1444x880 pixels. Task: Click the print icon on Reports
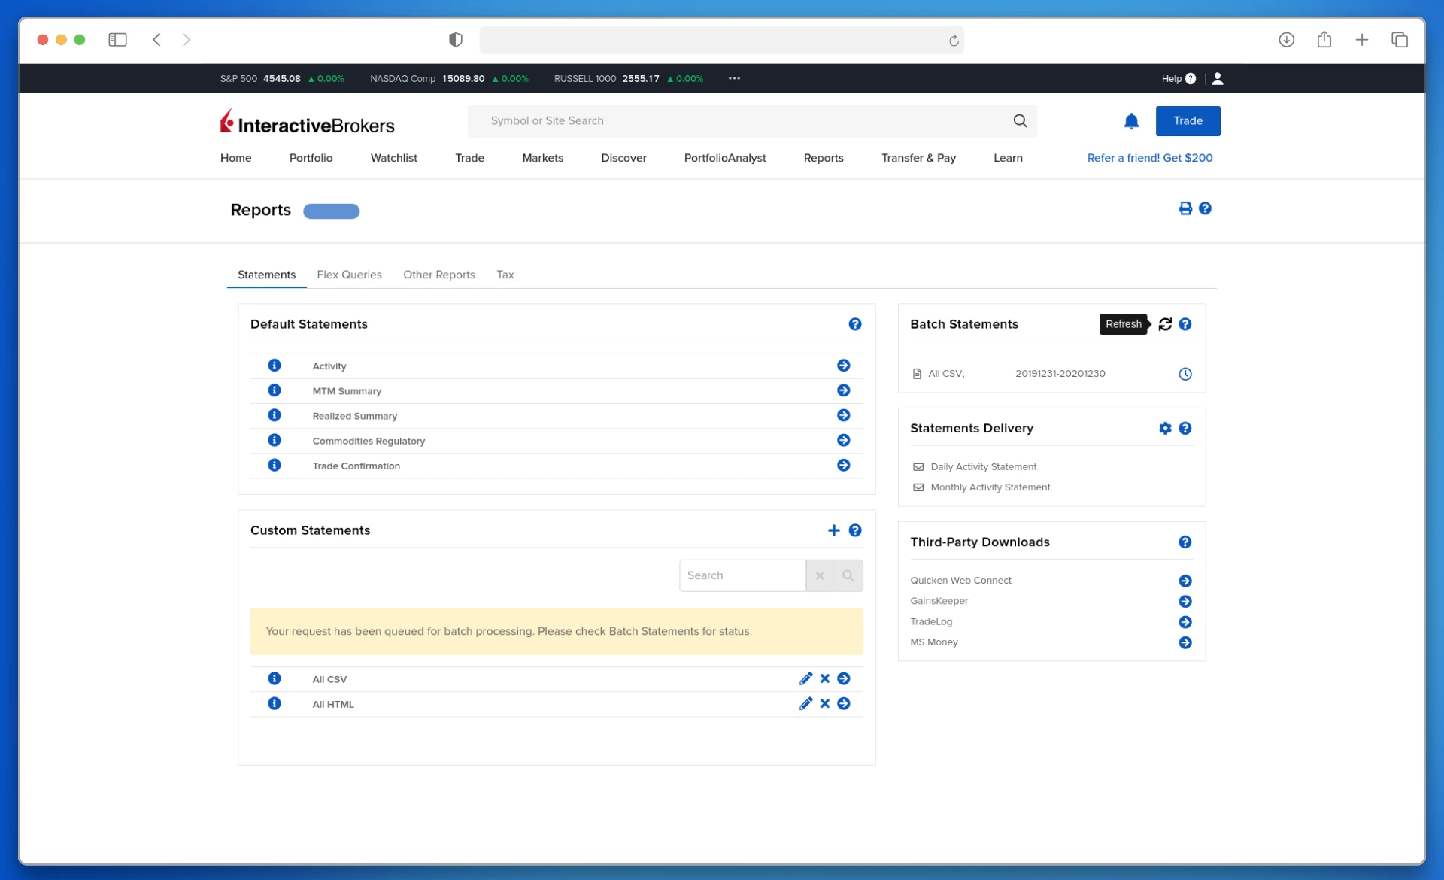[x=1185, y=208]
